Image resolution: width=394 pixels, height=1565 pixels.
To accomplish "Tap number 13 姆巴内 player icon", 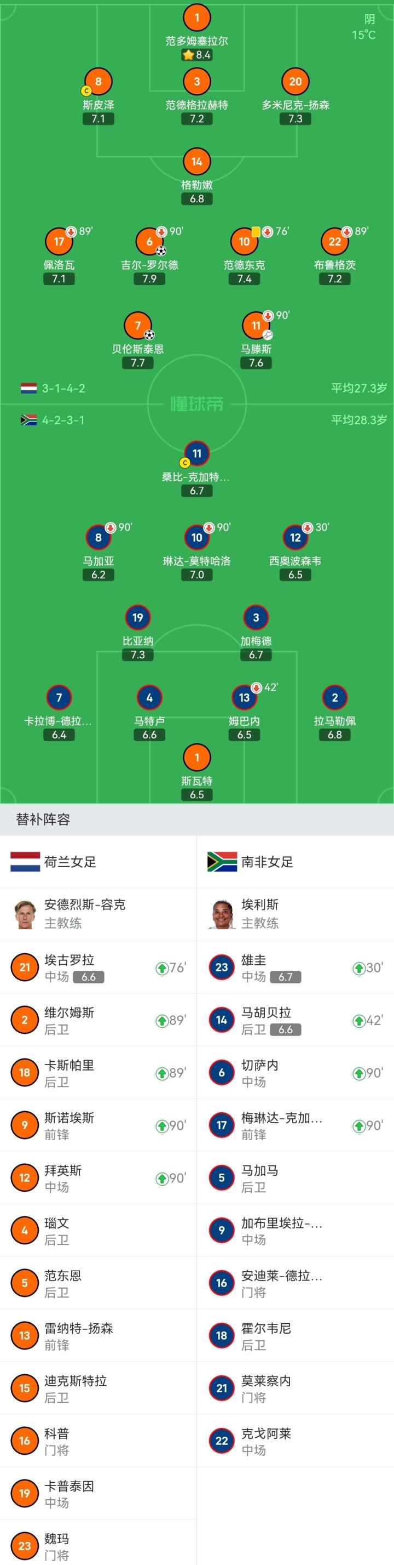I will [x=244, y=697].
